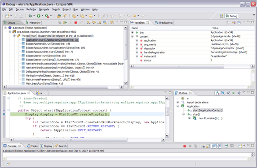Toggle Use Step Filters in Debug view
This screenshot has height=168, width=257.
tap(112, 22)
